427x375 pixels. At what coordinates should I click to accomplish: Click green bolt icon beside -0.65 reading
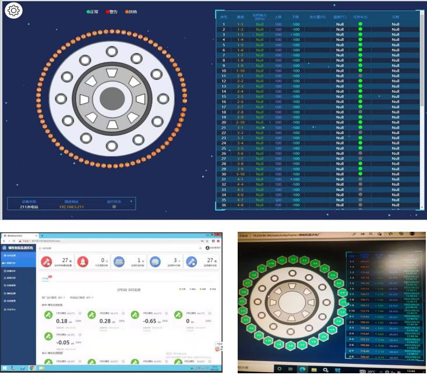pos(136,315)
